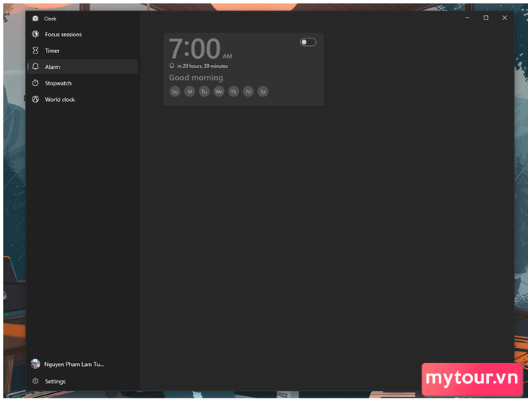Close the Clock window
Viewport: 528px width, 403px height.
point(505,17)
